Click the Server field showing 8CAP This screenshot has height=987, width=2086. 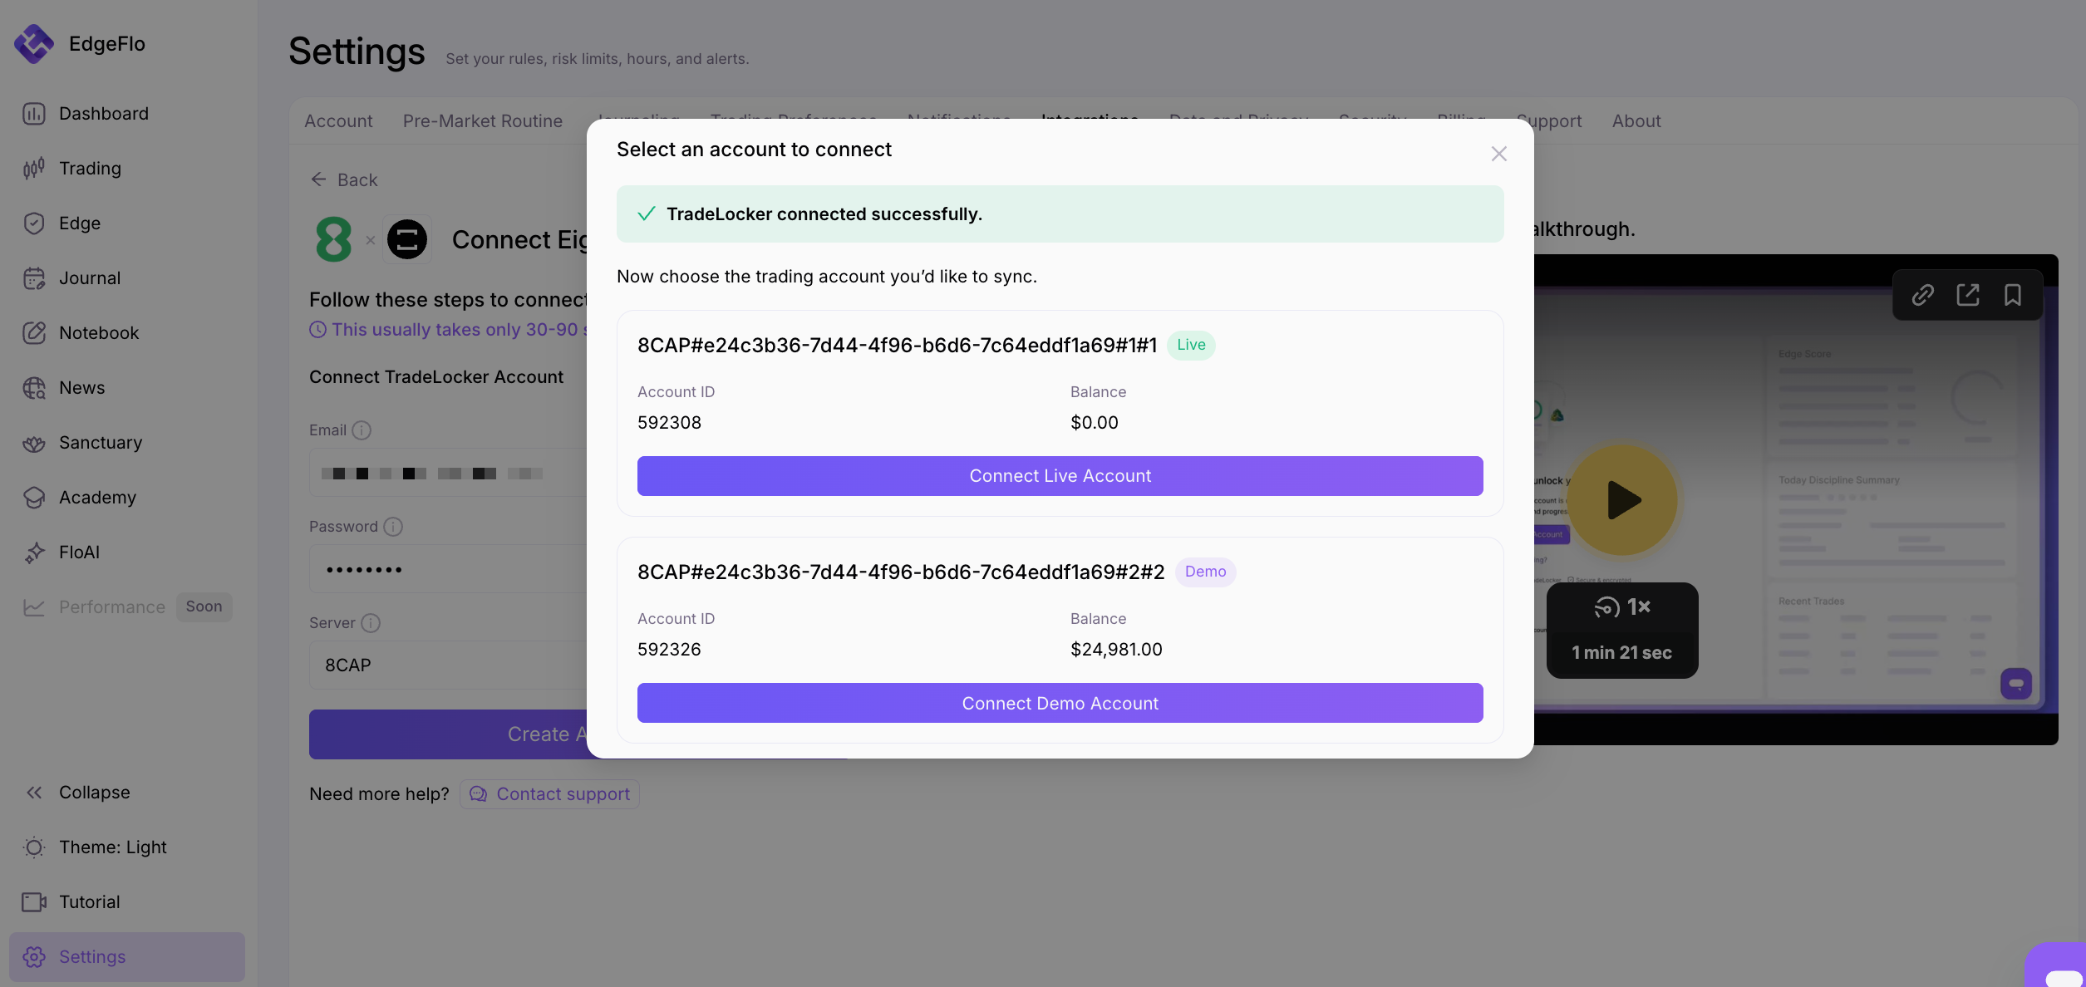[x=449, y=665]
